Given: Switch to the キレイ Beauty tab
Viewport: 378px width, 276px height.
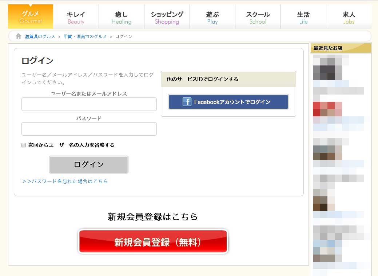Looking at the screenshot, I should point(76,17).
